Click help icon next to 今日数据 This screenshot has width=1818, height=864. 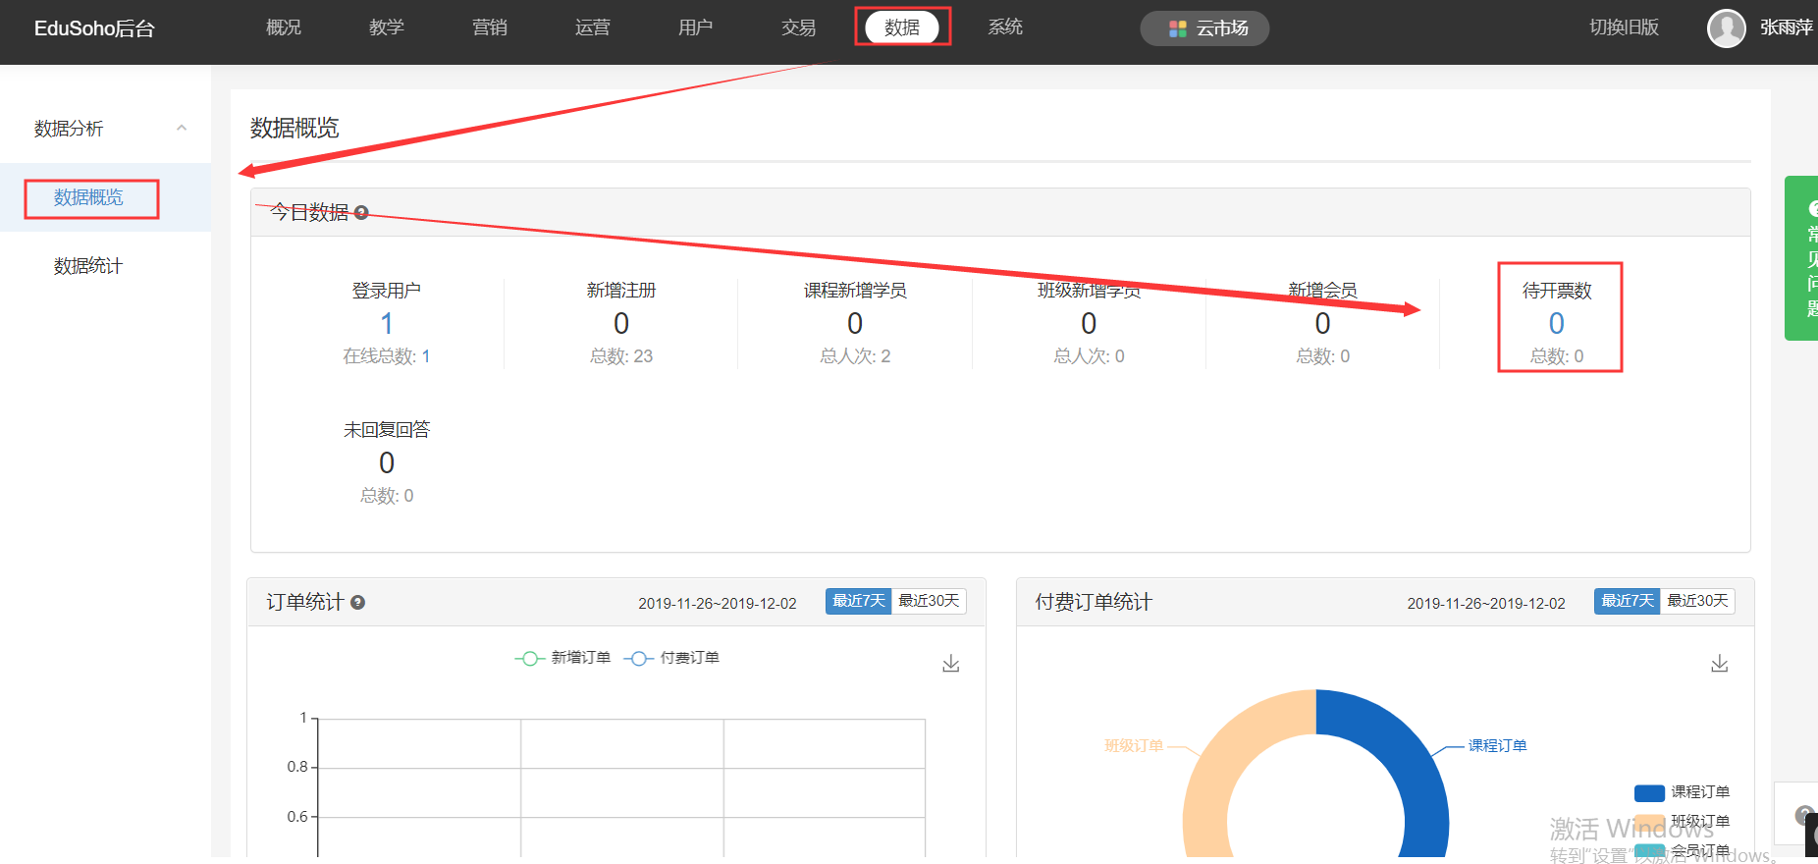[x=361, y=212]
